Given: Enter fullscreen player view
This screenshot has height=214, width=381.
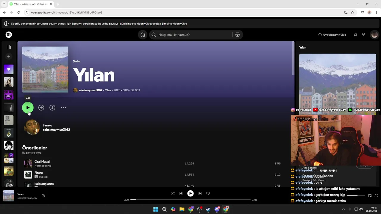Looking at the screenshot, I should [x=376, y=196].
